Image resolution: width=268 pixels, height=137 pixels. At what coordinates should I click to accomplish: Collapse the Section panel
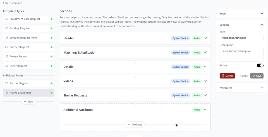[x=262, y=25]
